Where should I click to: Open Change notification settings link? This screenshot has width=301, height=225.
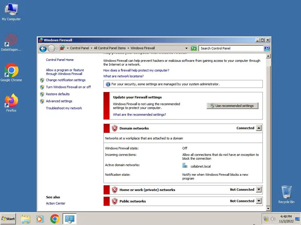(66, 80)
